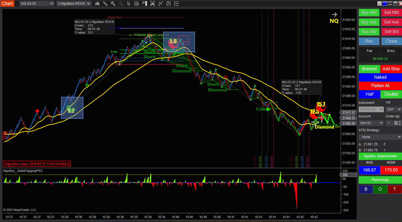Open chart Properties list icon
Image resolution: width=402 pixels, height=222 pixels.
pos(176,4)
